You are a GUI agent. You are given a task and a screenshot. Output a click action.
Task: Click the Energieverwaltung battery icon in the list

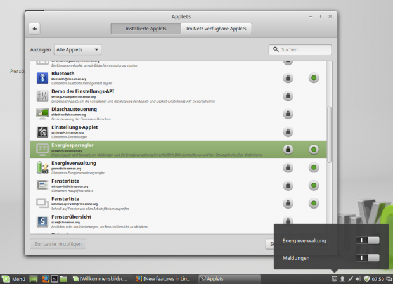pyautogui.click(x=42, y=167)
